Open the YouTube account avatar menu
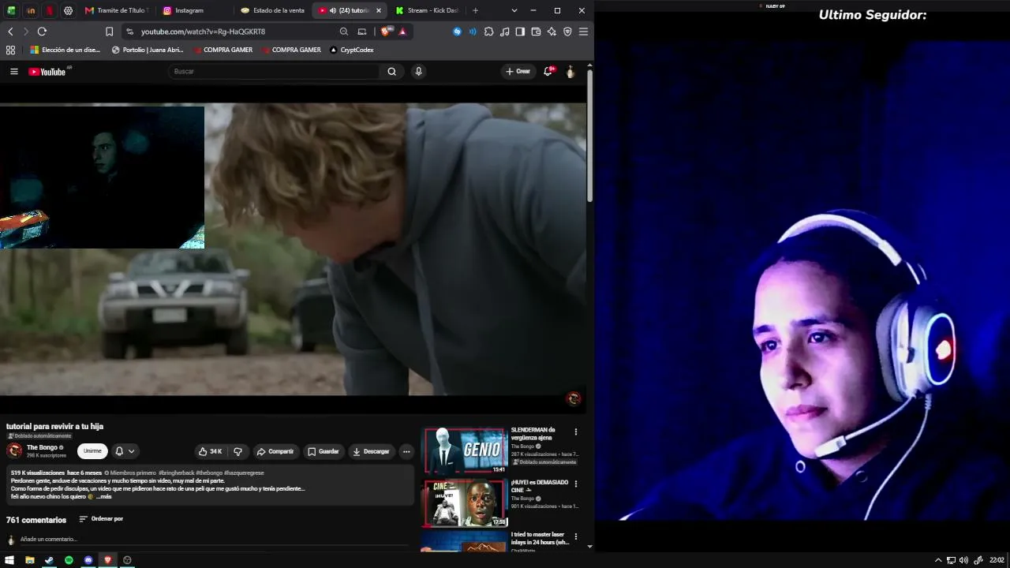Viewport: 1010px width, 568px height. (x=570, y=72)
